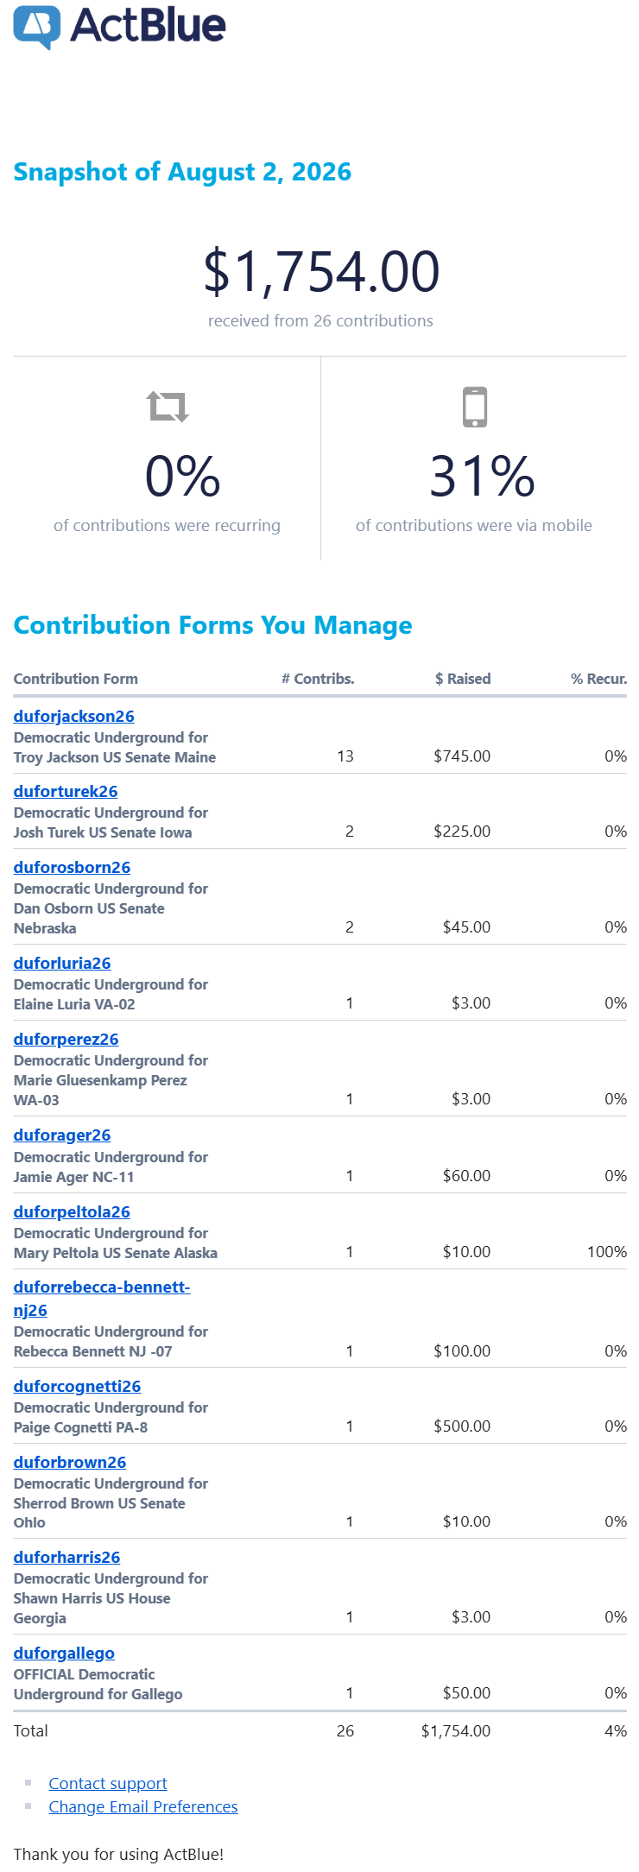Open the duforrebecca-bennett-nj26 link
Screen dimensions: 639x1872
point(102,1298)
